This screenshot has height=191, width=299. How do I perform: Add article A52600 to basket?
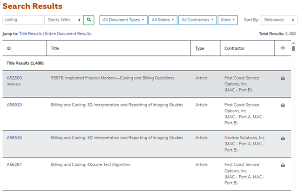coord(283,78)
